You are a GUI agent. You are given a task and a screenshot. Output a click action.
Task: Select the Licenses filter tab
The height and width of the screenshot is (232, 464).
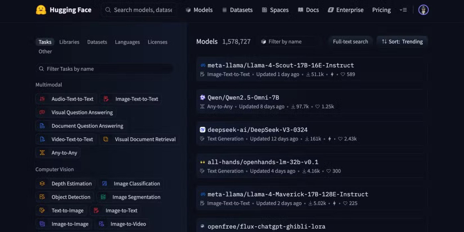[x=157, y=42]
